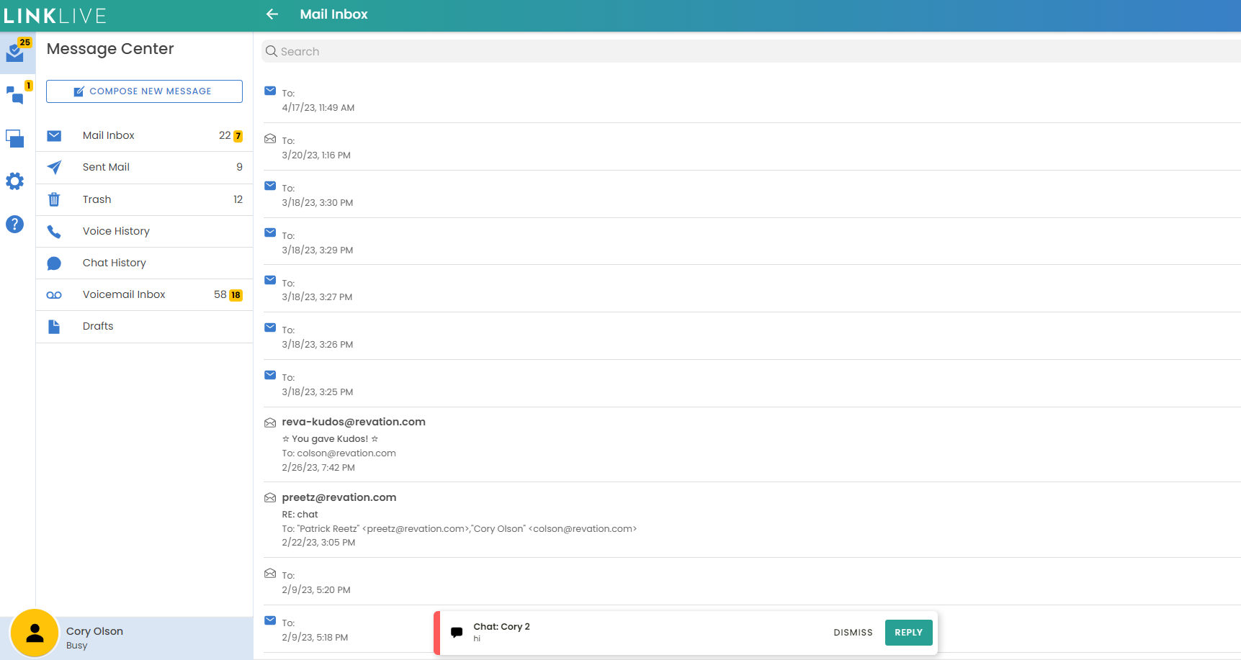Image resolution: width=1241 pixels, height=660 pixels.
Task: Dismiss the Cory 2 chat notification
Action: tap(853, 633)
